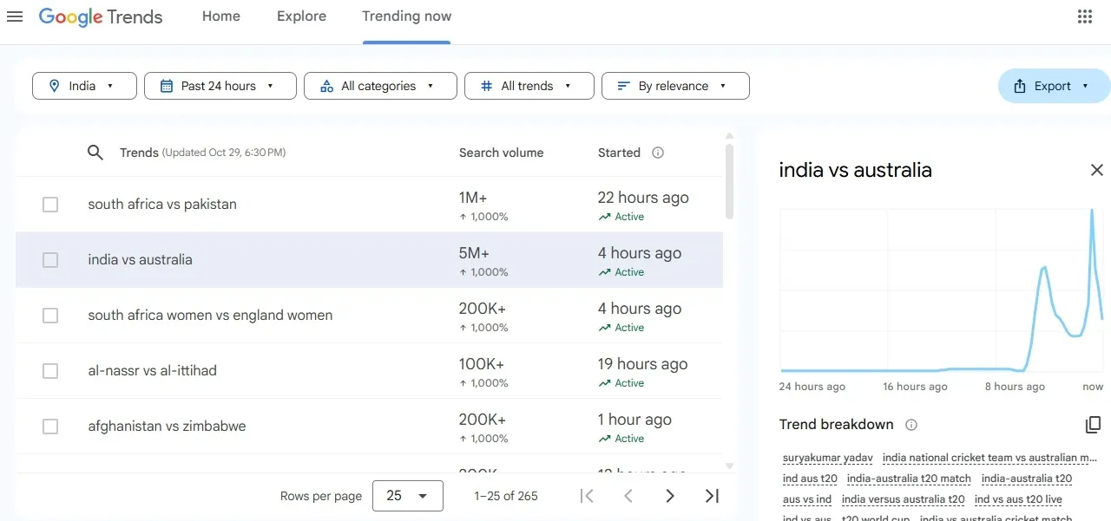The width and height of the screenshot is (1111, 521).
Task: Click the Trend breakdown info icon
Action: click(x=910, y=425)
